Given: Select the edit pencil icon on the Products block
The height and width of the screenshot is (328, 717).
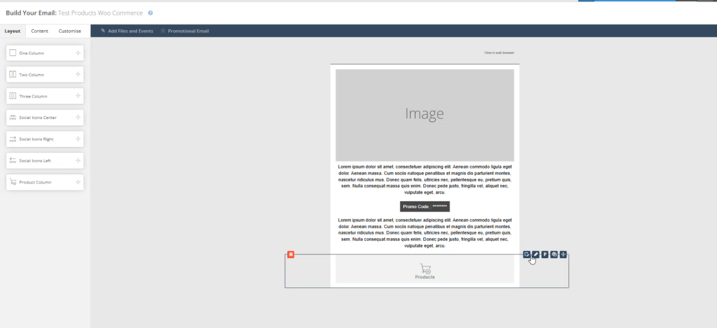Looking at the screenshot, I should (536, 254).
